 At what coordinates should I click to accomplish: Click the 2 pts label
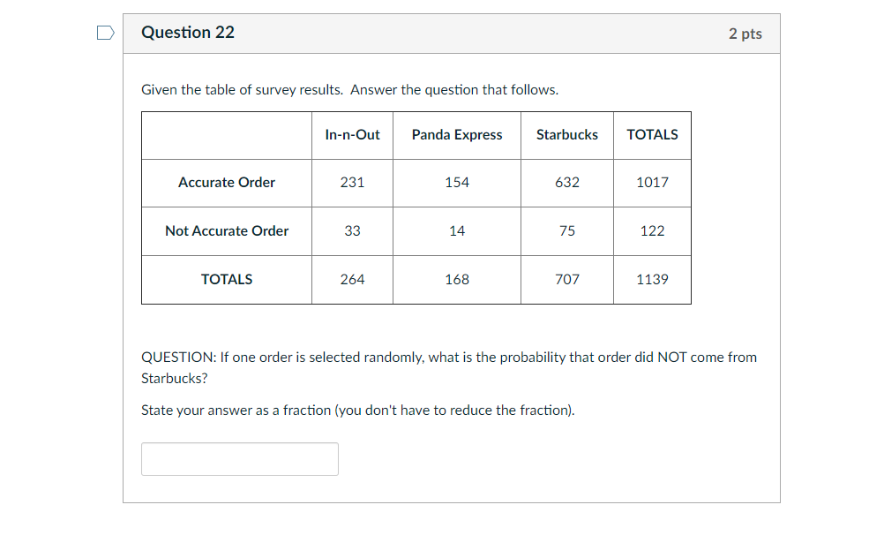(745, 34)
